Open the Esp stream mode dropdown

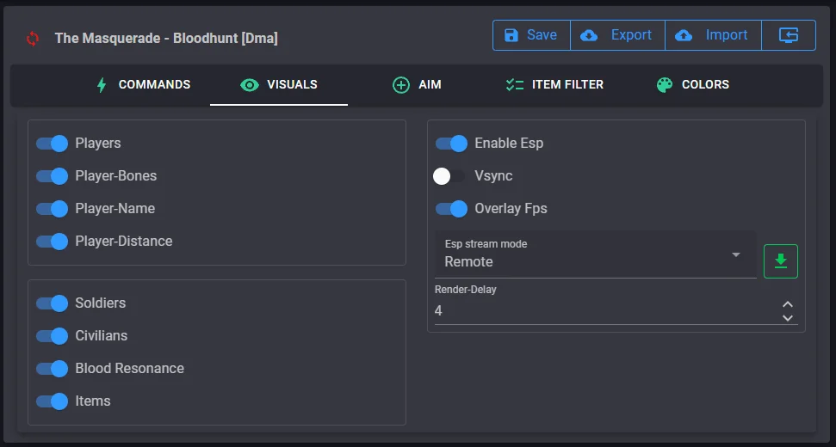[596, 254]
